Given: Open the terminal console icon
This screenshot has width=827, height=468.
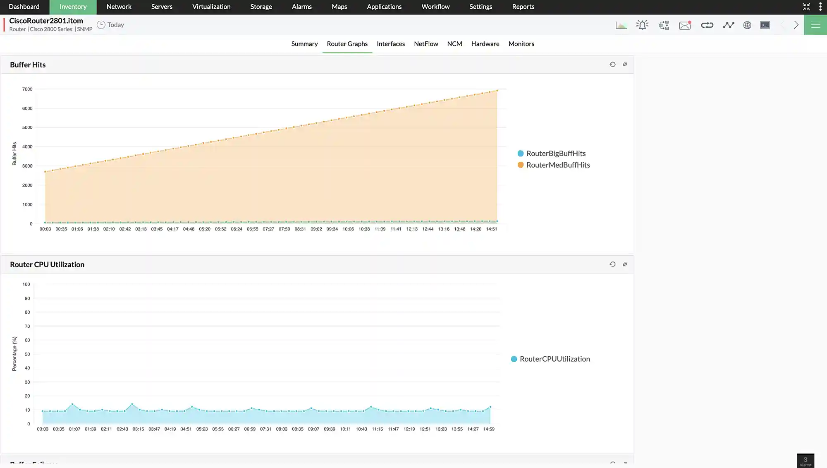Looking at the screenshot, I should (765, 25).
